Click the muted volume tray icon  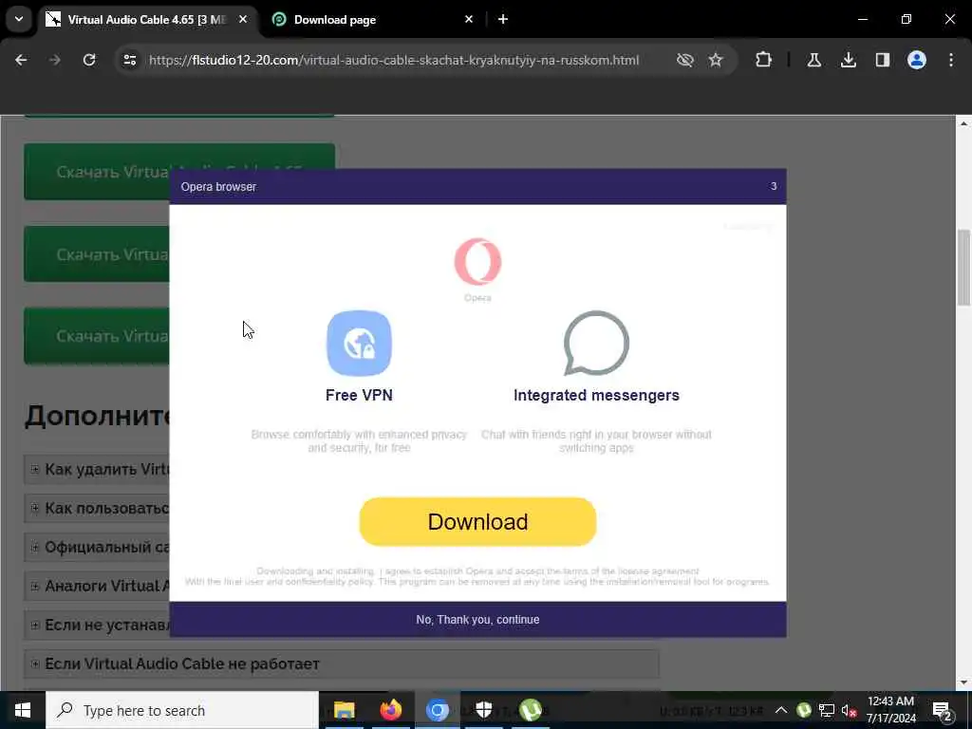click(x=849, y=710)
